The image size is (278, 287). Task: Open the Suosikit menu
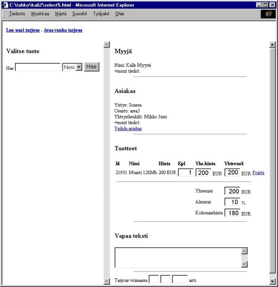coord(80,14)
